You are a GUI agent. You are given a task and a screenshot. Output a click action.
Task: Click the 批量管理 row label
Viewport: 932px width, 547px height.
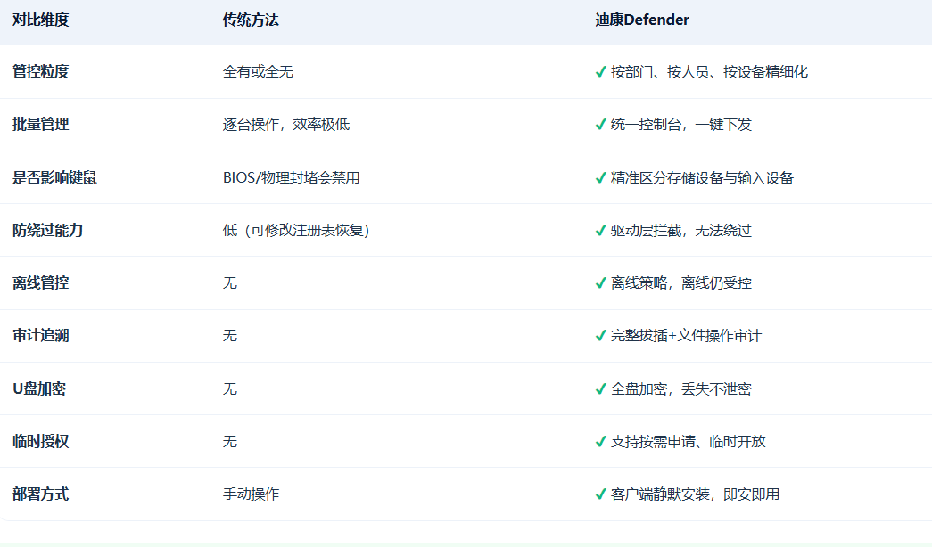tap(40, 125)
